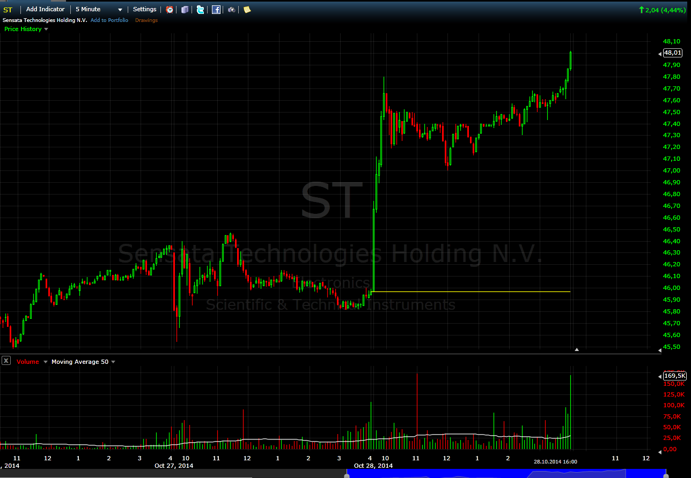Click the Oct 27, 2014 date label

tap(174, 466)
